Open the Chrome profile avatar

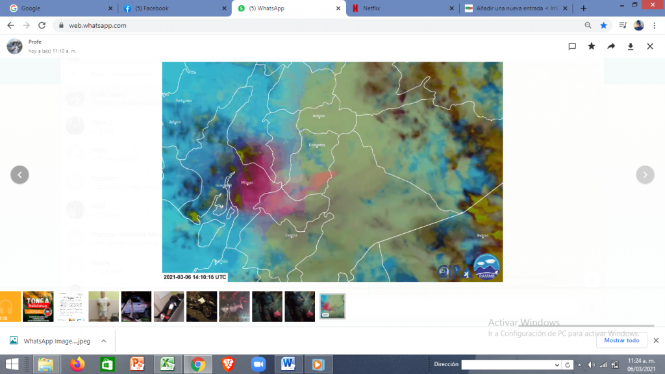(639, 25)
